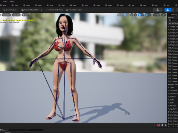The image size is (178, 133).
Task: Cycle the transform coordinate system icon
Action: coord(132,15)
